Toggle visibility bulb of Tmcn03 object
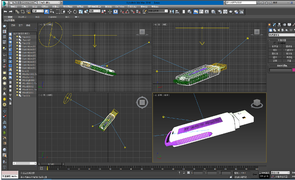This screenshot has width=295, height=180. (x=17, y=37)
